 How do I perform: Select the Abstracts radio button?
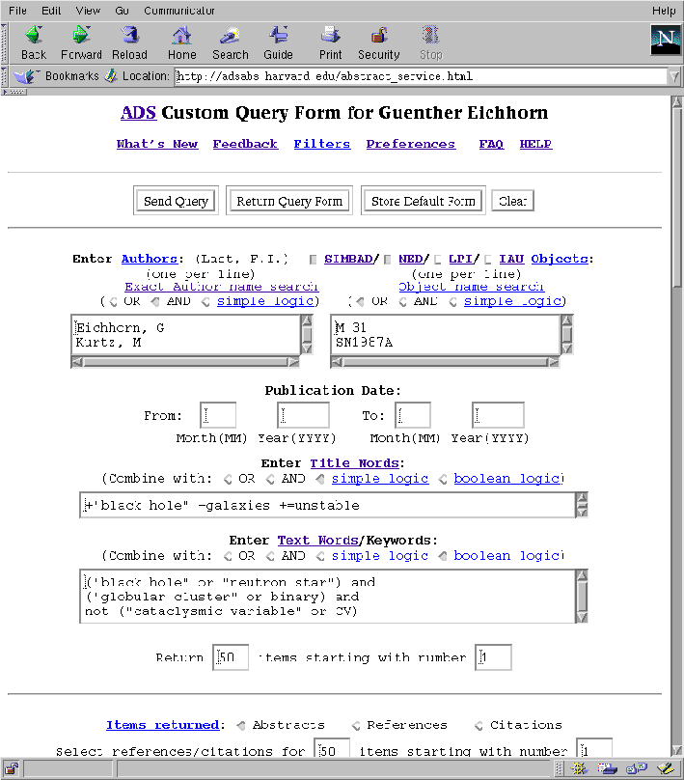[241, 726]
